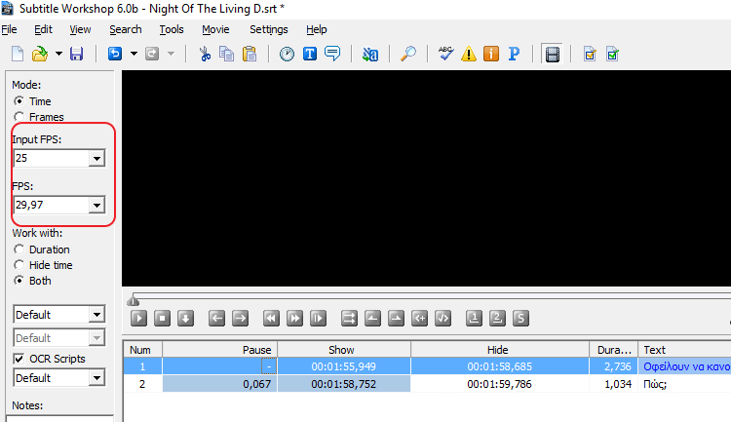Open the recent files arrow beside Open icon
731x422 pixels.
(58, 55)
